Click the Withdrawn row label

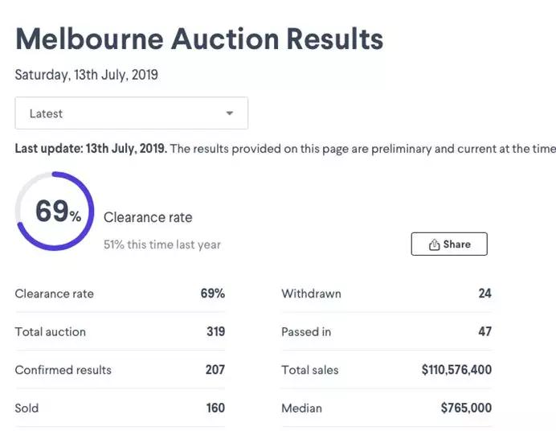[x=311, y=293]
